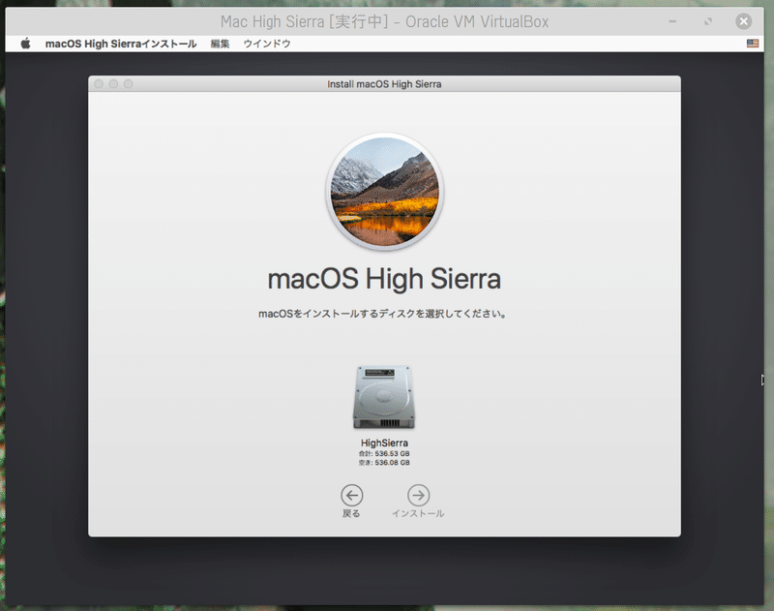The image size is (774, 611).
Task: Open the macOS High Sierraインストール menu
Action: pos(121,44)
